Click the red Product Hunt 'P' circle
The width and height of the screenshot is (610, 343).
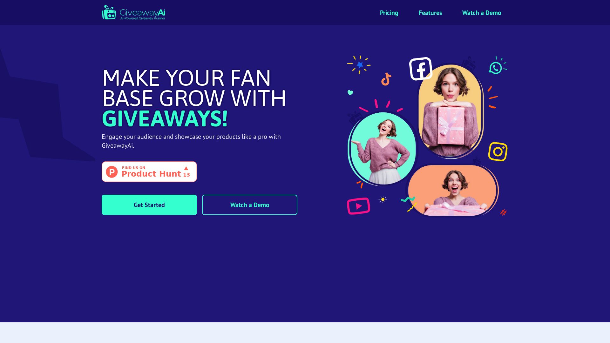point(112,172)
